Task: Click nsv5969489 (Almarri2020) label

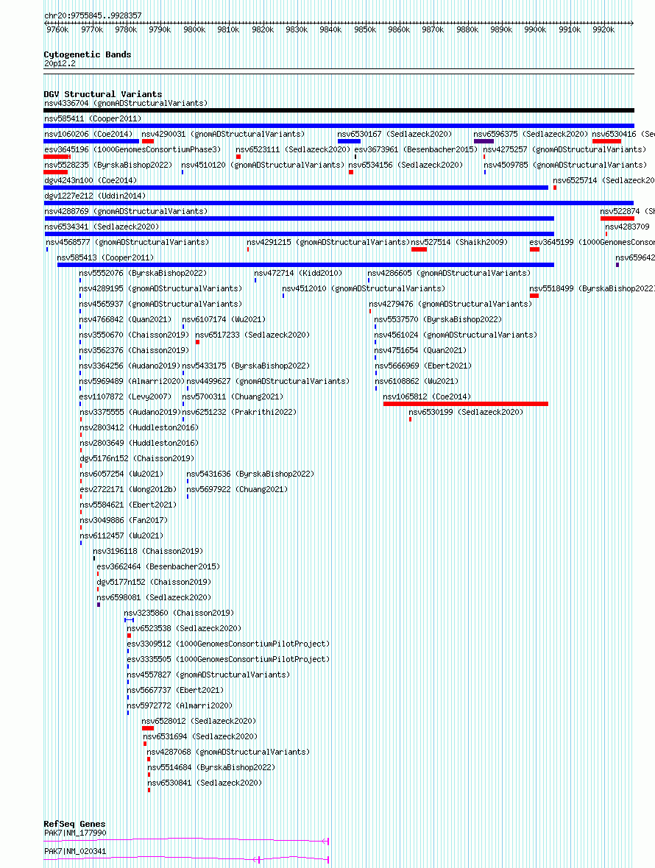Action: pos(132,382)
